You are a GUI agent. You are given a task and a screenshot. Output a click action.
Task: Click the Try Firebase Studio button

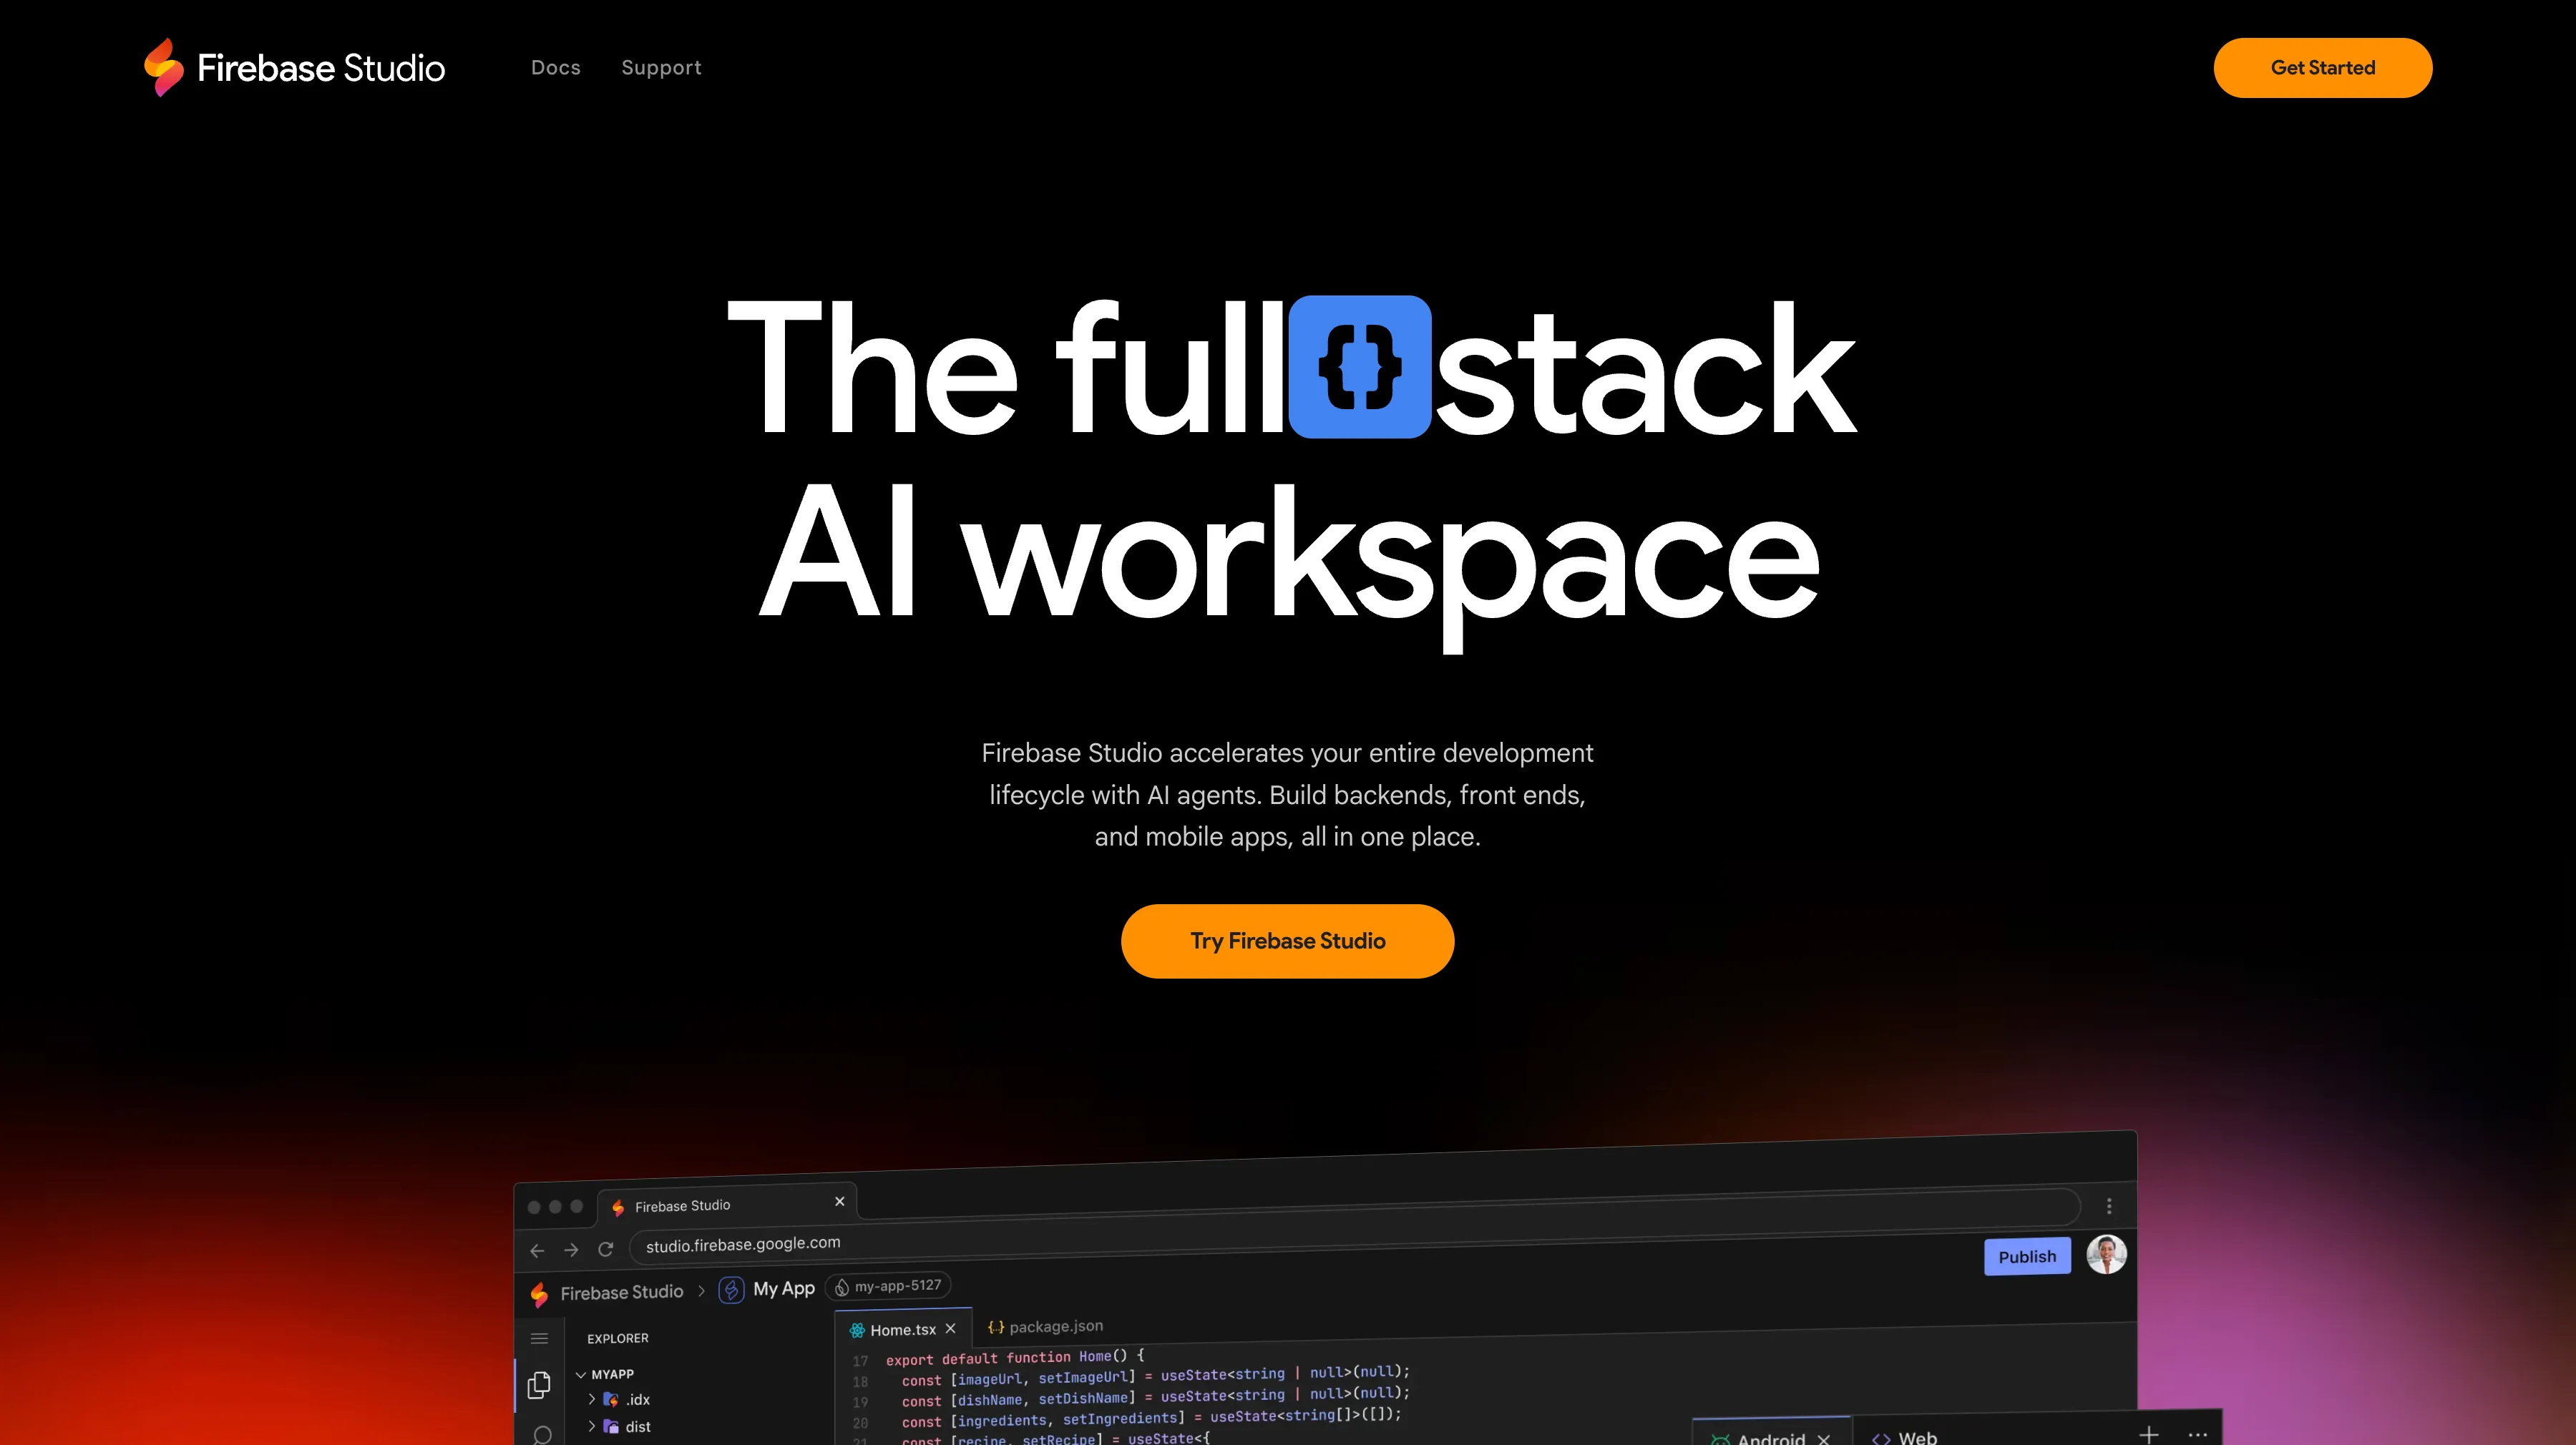[1287, 940]
